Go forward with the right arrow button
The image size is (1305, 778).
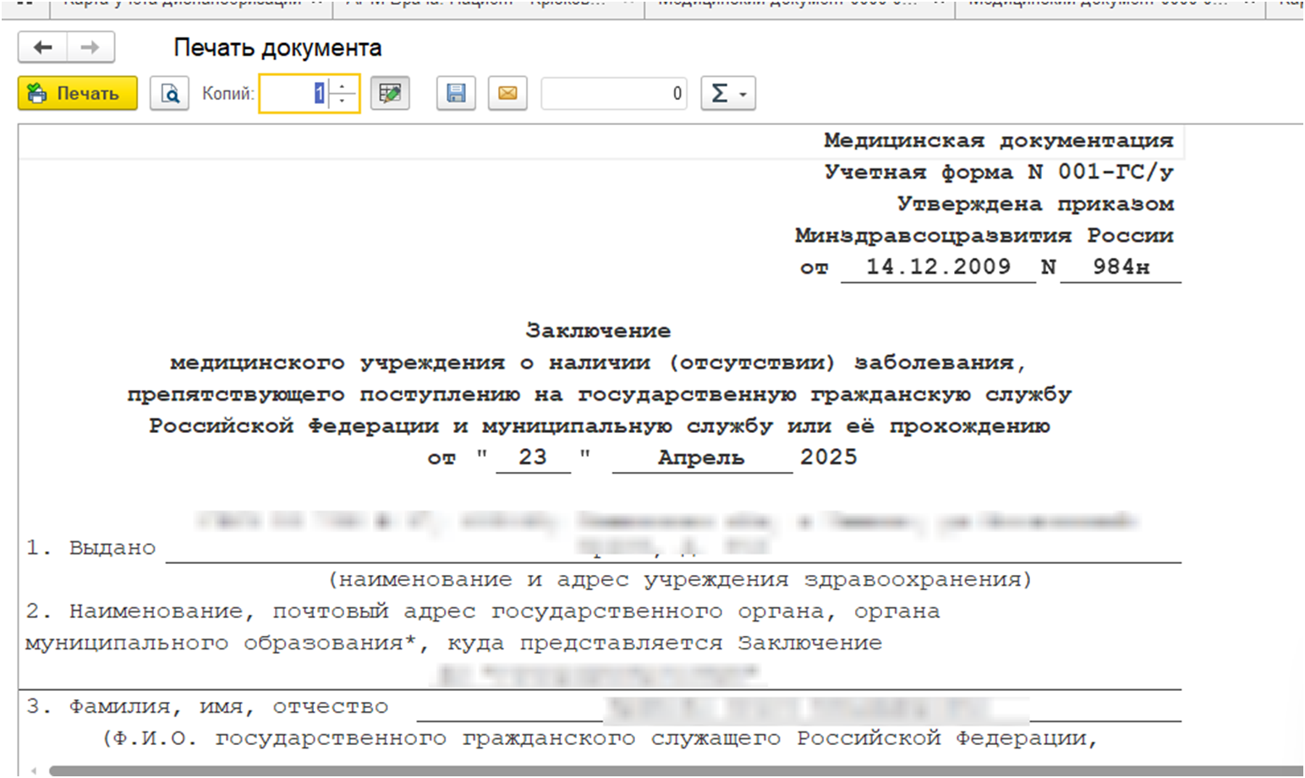[x=90, y=48]
